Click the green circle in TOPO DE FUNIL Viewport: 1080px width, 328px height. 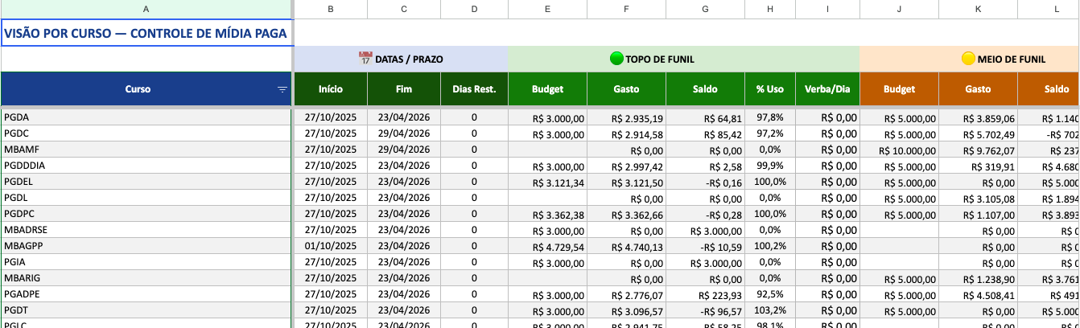(617, 59)
